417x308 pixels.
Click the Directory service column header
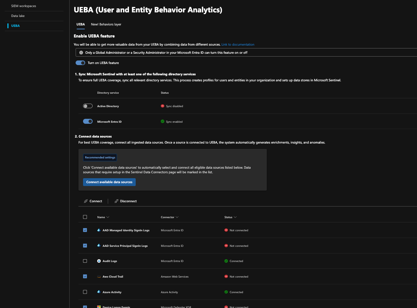click(108, 93)
